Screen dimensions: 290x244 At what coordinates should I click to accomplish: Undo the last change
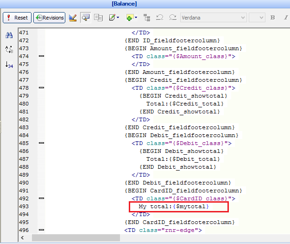pos(160,18)
